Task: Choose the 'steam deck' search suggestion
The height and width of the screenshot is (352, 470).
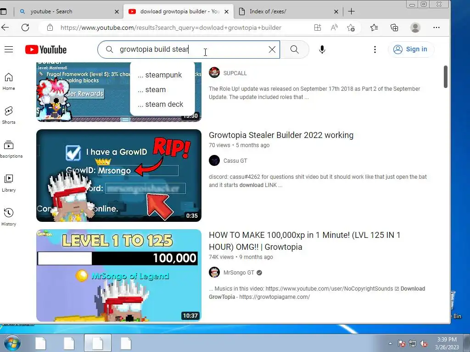Action: pyautogui.click(x=162, y=104)
